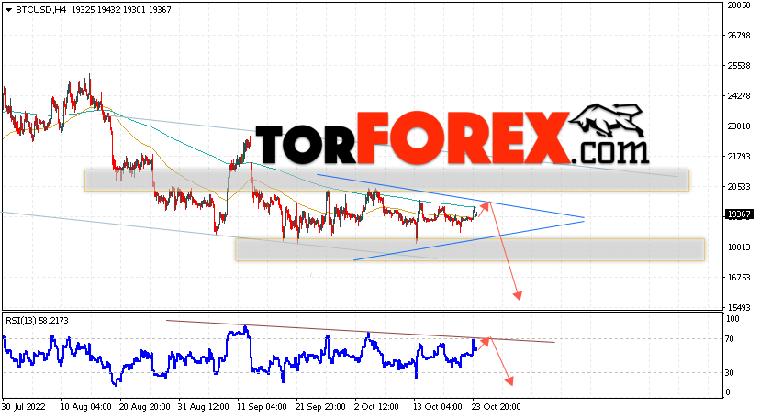Click the 23018 price axis label

pyautogui.click(x=739, y=126)
